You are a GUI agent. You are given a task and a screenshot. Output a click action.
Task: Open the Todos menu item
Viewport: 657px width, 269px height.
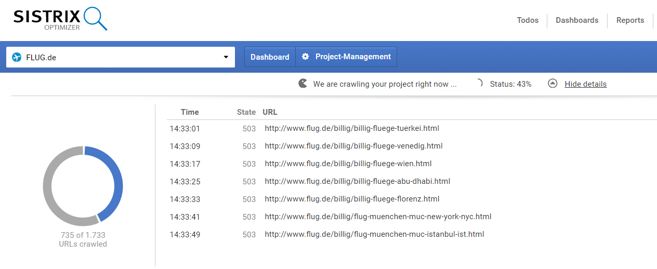528,20
